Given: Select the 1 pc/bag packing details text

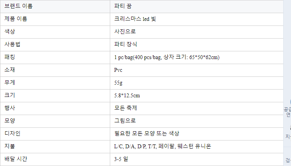Looking at the screenshot, I should 167,58.
